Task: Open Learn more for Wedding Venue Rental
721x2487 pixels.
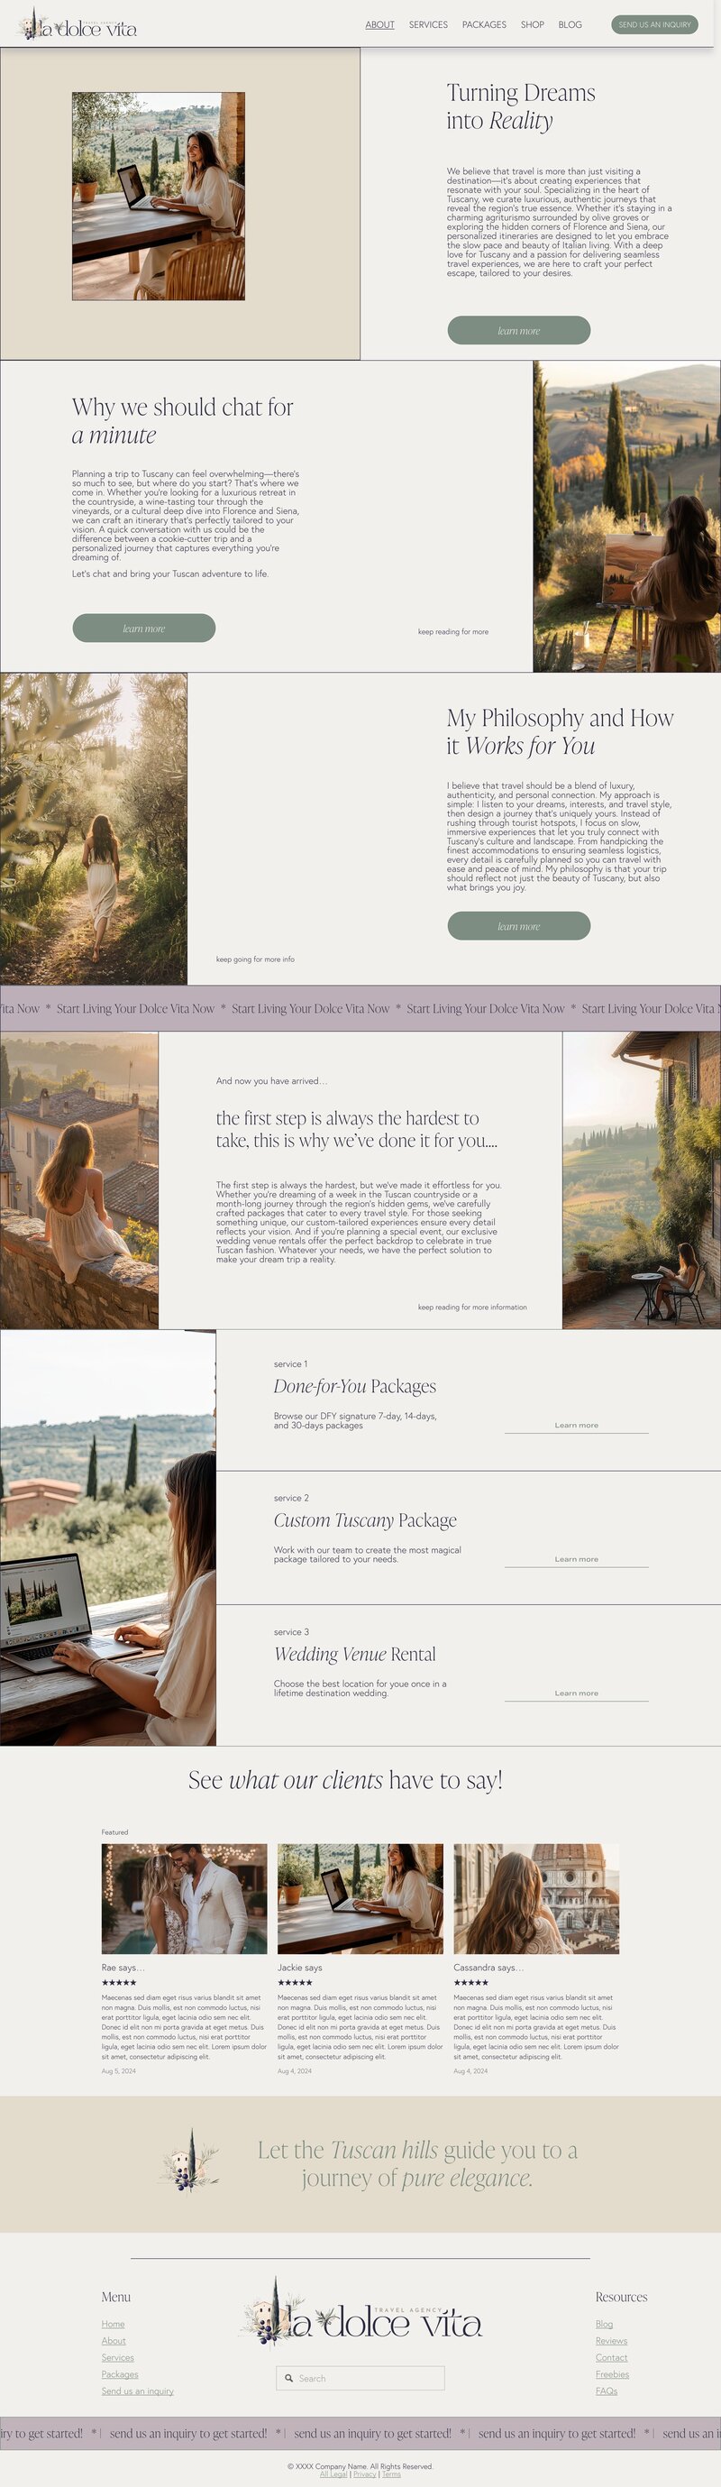Action: point(576,1693)
